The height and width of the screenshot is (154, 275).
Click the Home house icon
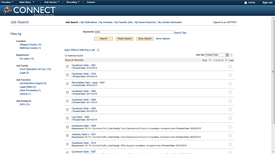coord(245,3)
